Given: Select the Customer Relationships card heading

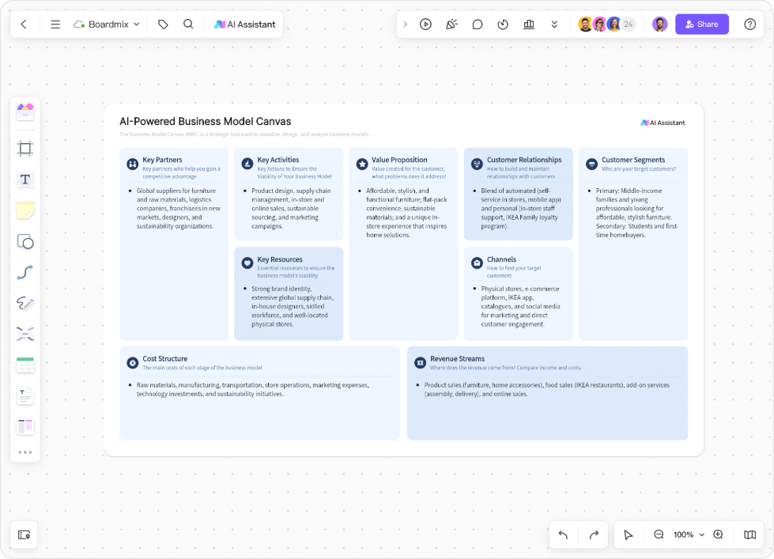Looking at the screenshot, I should point(524,160).
